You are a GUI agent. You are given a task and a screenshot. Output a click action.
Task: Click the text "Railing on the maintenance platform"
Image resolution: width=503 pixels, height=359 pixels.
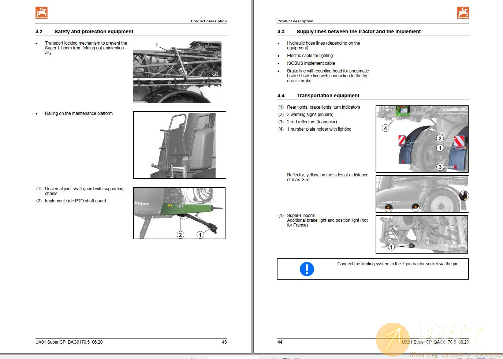79,113
